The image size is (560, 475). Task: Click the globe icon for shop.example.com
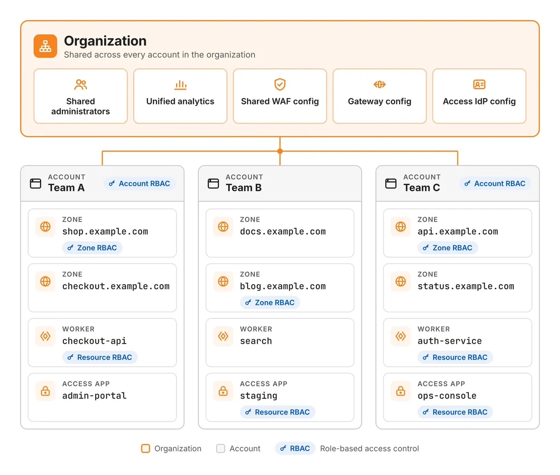tap(45, 226)
